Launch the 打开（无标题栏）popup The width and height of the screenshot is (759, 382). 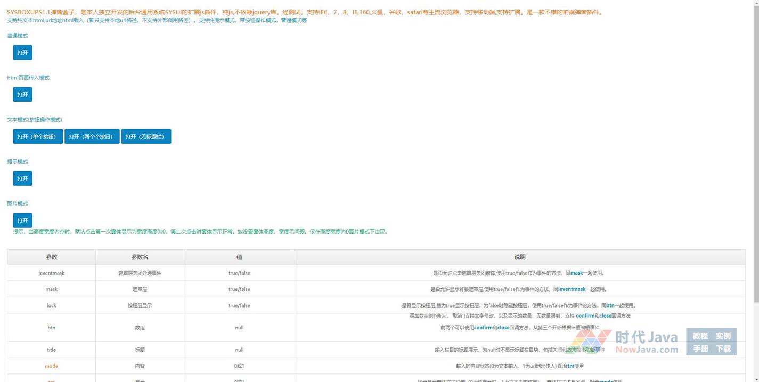(145, 137)
